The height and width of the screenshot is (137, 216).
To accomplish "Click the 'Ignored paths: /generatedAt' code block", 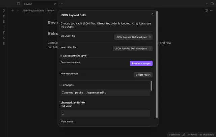I will coord(105,93).
